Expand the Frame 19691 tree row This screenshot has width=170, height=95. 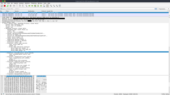tap(1, 17)
